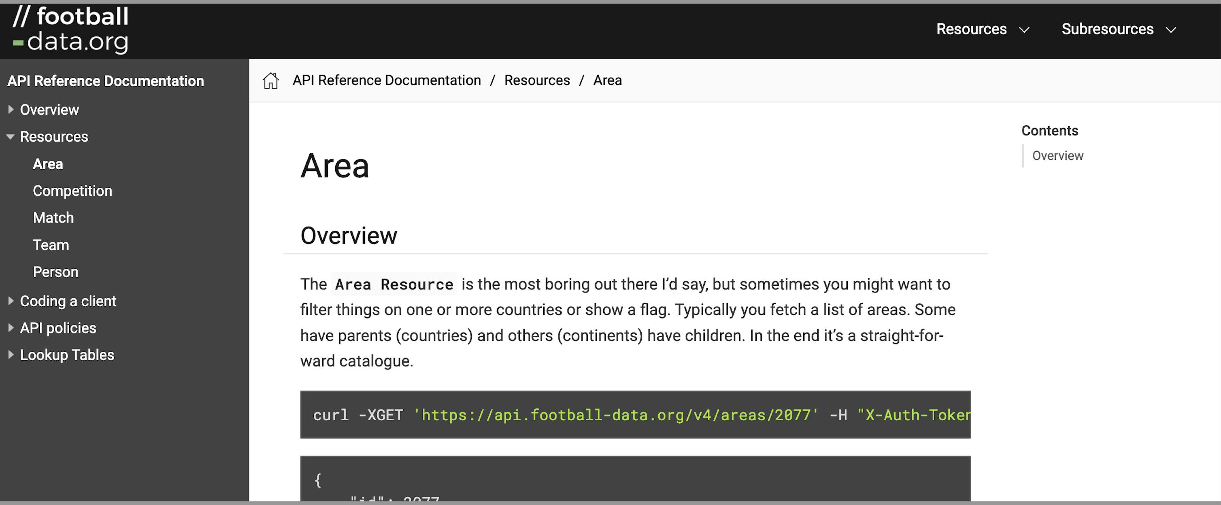Click the curl command code block
1221x505 pixels.
pos(635,415)
